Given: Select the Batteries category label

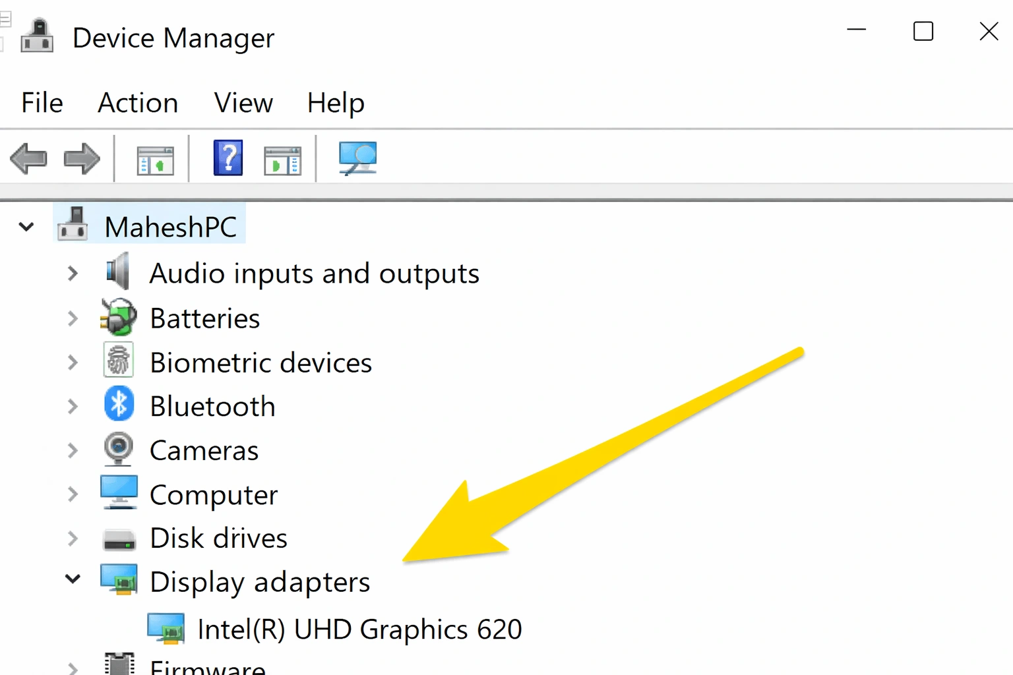Looking at the screenshot, I should [204, 318].
